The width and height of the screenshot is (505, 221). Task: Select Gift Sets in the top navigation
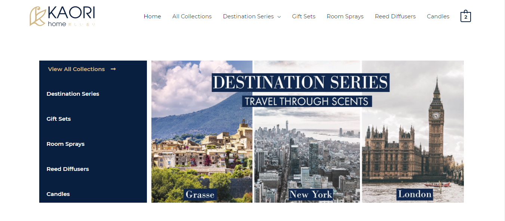click(x=304, y=16)
